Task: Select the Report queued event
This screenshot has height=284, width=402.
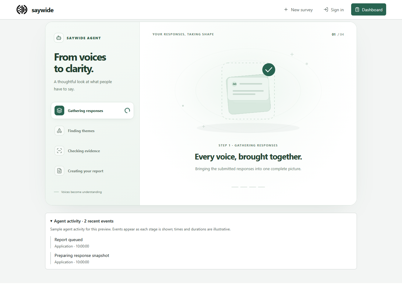Action: pyautogui.click(x=72, y=243)
